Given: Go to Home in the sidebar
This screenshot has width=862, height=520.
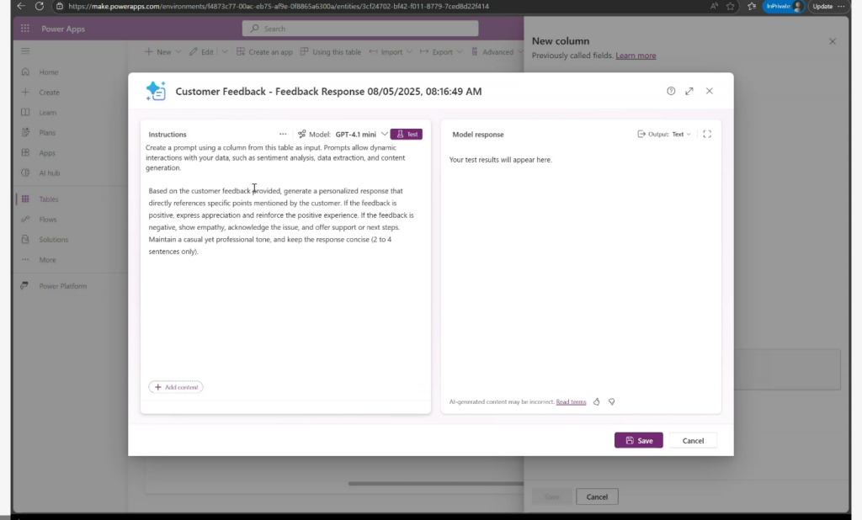Looking at the screenshot, I should 48,72.
